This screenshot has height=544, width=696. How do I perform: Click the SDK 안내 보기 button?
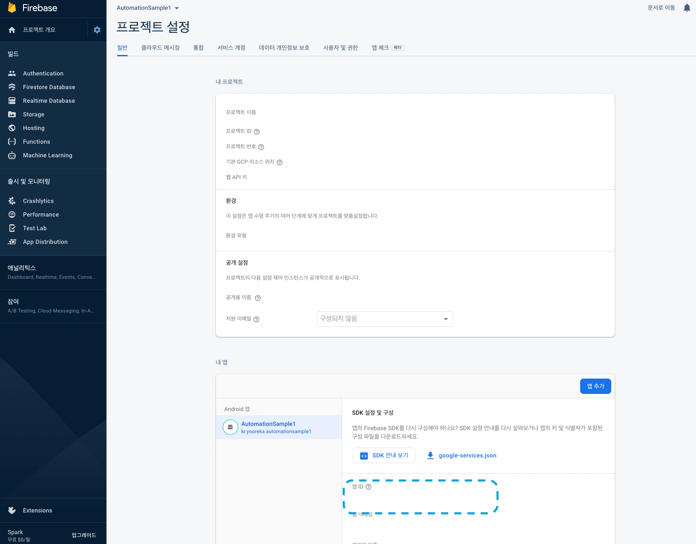[x=384, y=455]
